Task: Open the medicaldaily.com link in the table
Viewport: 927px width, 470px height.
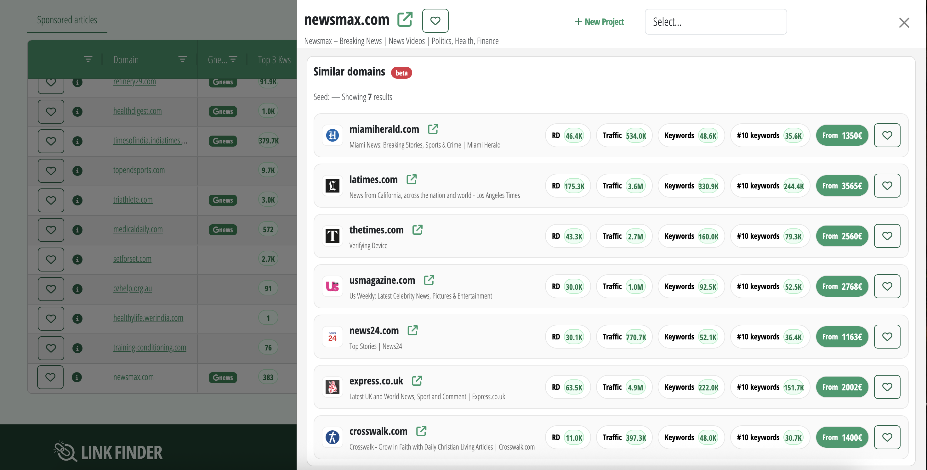Action: tap(138, 229)
